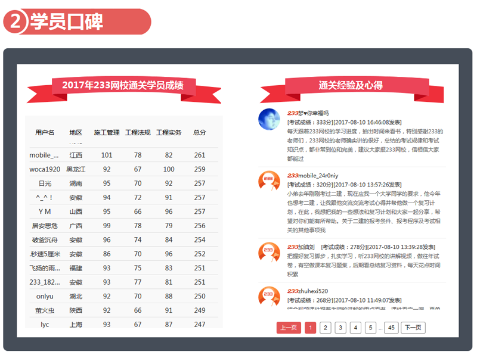The height and width of the screenshot is (361, 477).
Task: Select the 黑龙江 region cell
Action: coord(76,169)
